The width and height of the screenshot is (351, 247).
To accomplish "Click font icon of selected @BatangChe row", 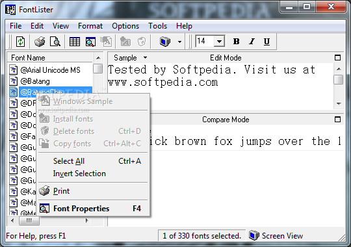I will [x=14, y=92].
